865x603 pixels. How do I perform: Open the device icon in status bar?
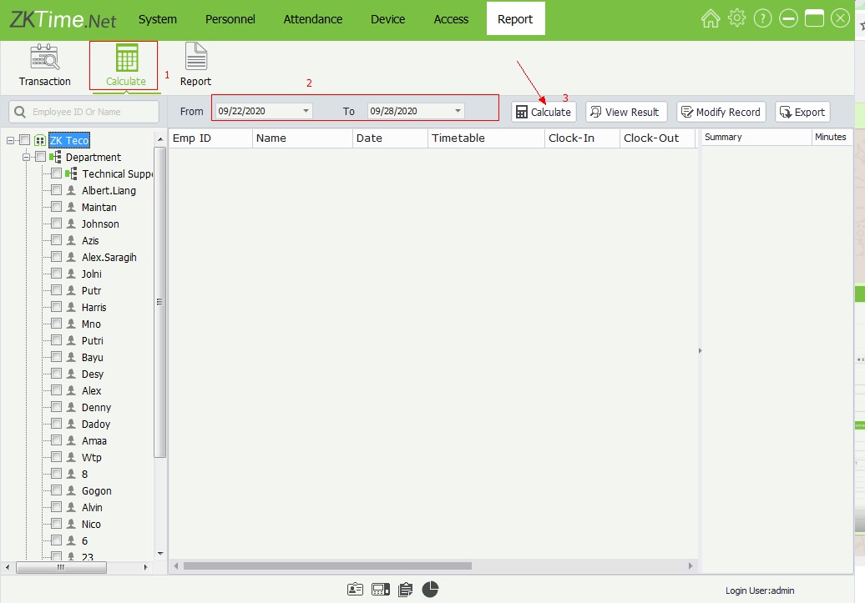381,589
